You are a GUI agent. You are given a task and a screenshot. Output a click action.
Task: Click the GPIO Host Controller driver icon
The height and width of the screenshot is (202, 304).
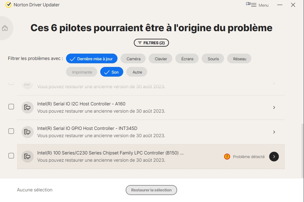(x=28, y=132)
